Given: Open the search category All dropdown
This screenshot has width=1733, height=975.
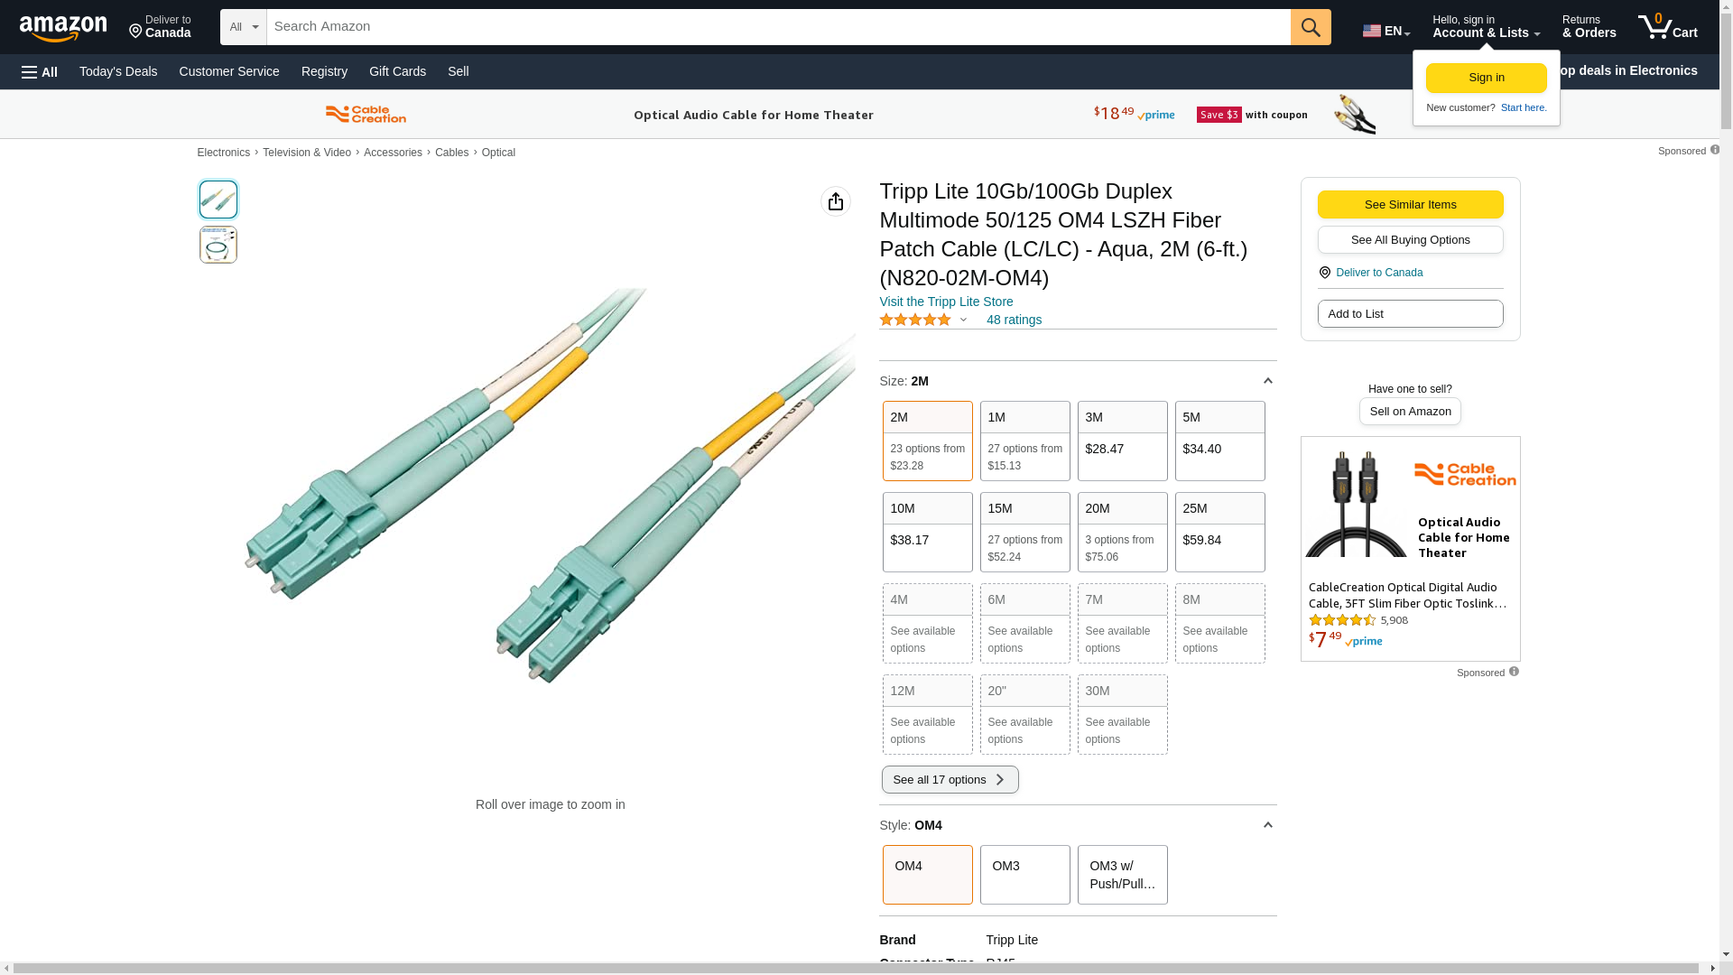Looking at the screenshot, I should coord(243,27).
